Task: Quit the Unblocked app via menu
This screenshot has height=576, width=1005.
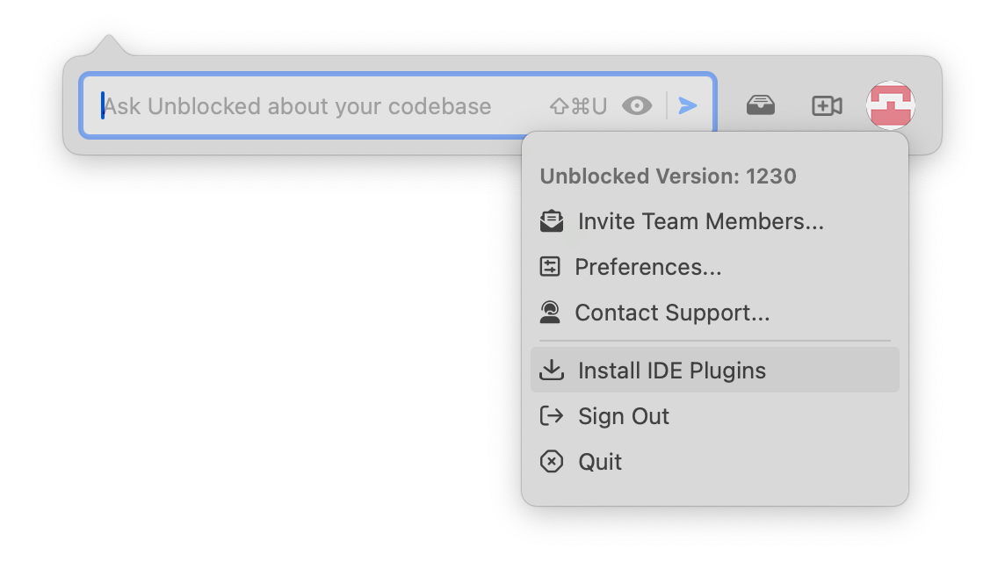Action: (600, 462)
